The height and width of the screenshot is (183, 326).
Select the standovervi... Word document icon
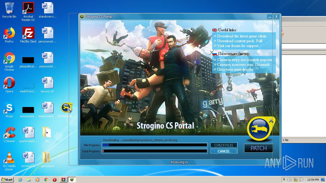click(x=47, y=10)
